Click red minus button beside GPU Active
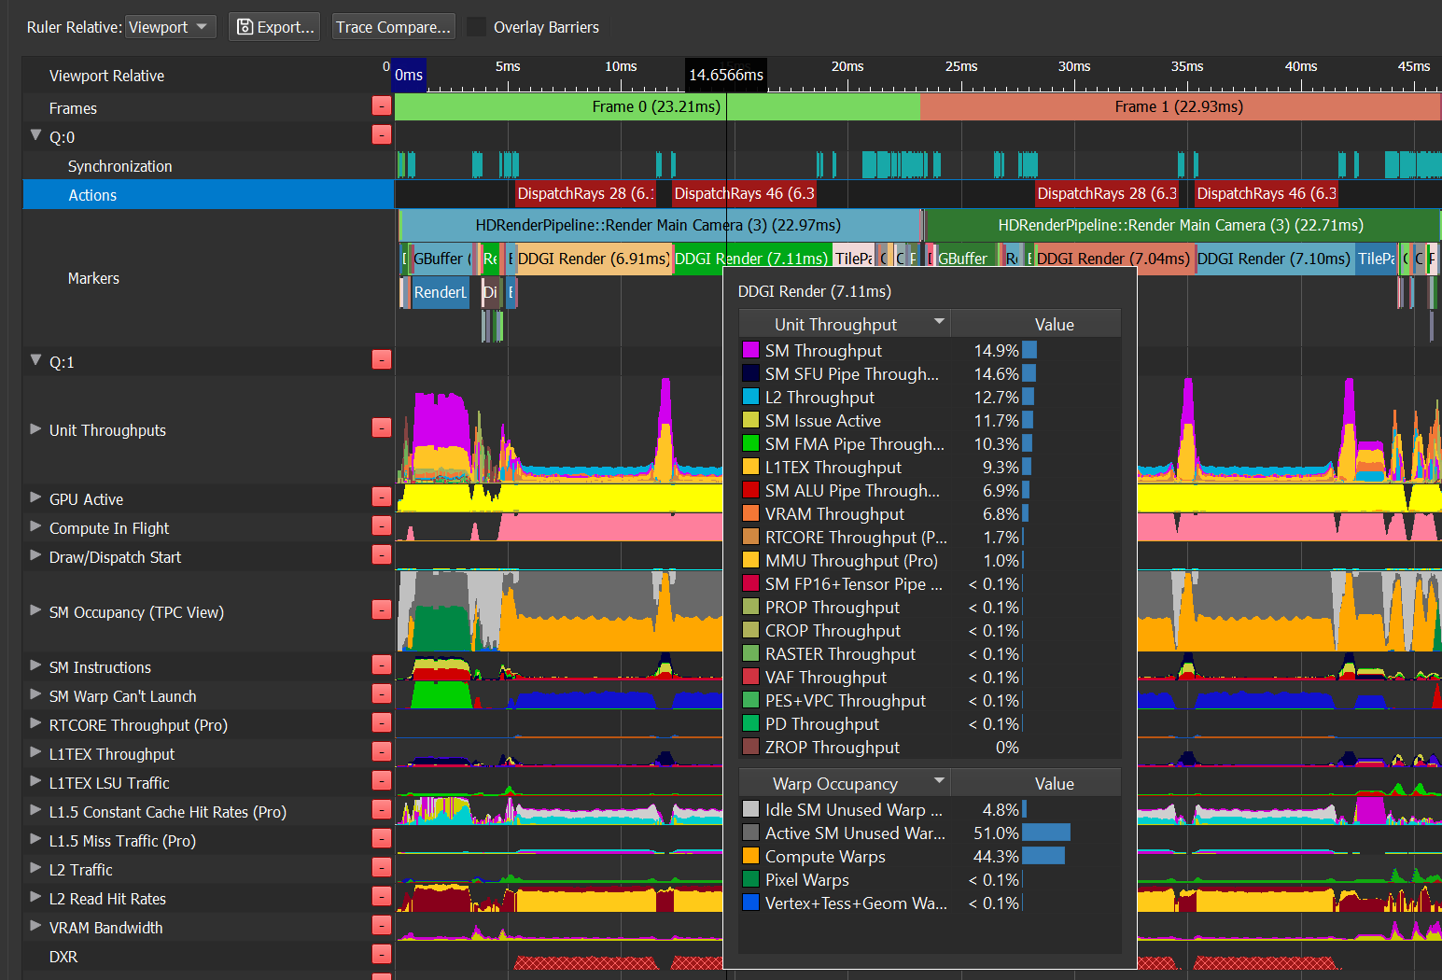The image size is (1442, 980). pos(382,497)
